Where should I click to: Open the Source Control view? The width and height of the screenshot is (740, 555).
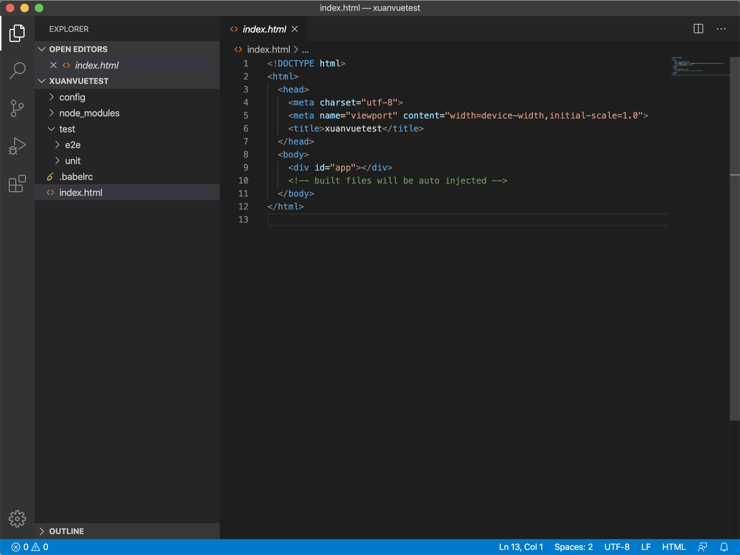(x=17, y=108)
